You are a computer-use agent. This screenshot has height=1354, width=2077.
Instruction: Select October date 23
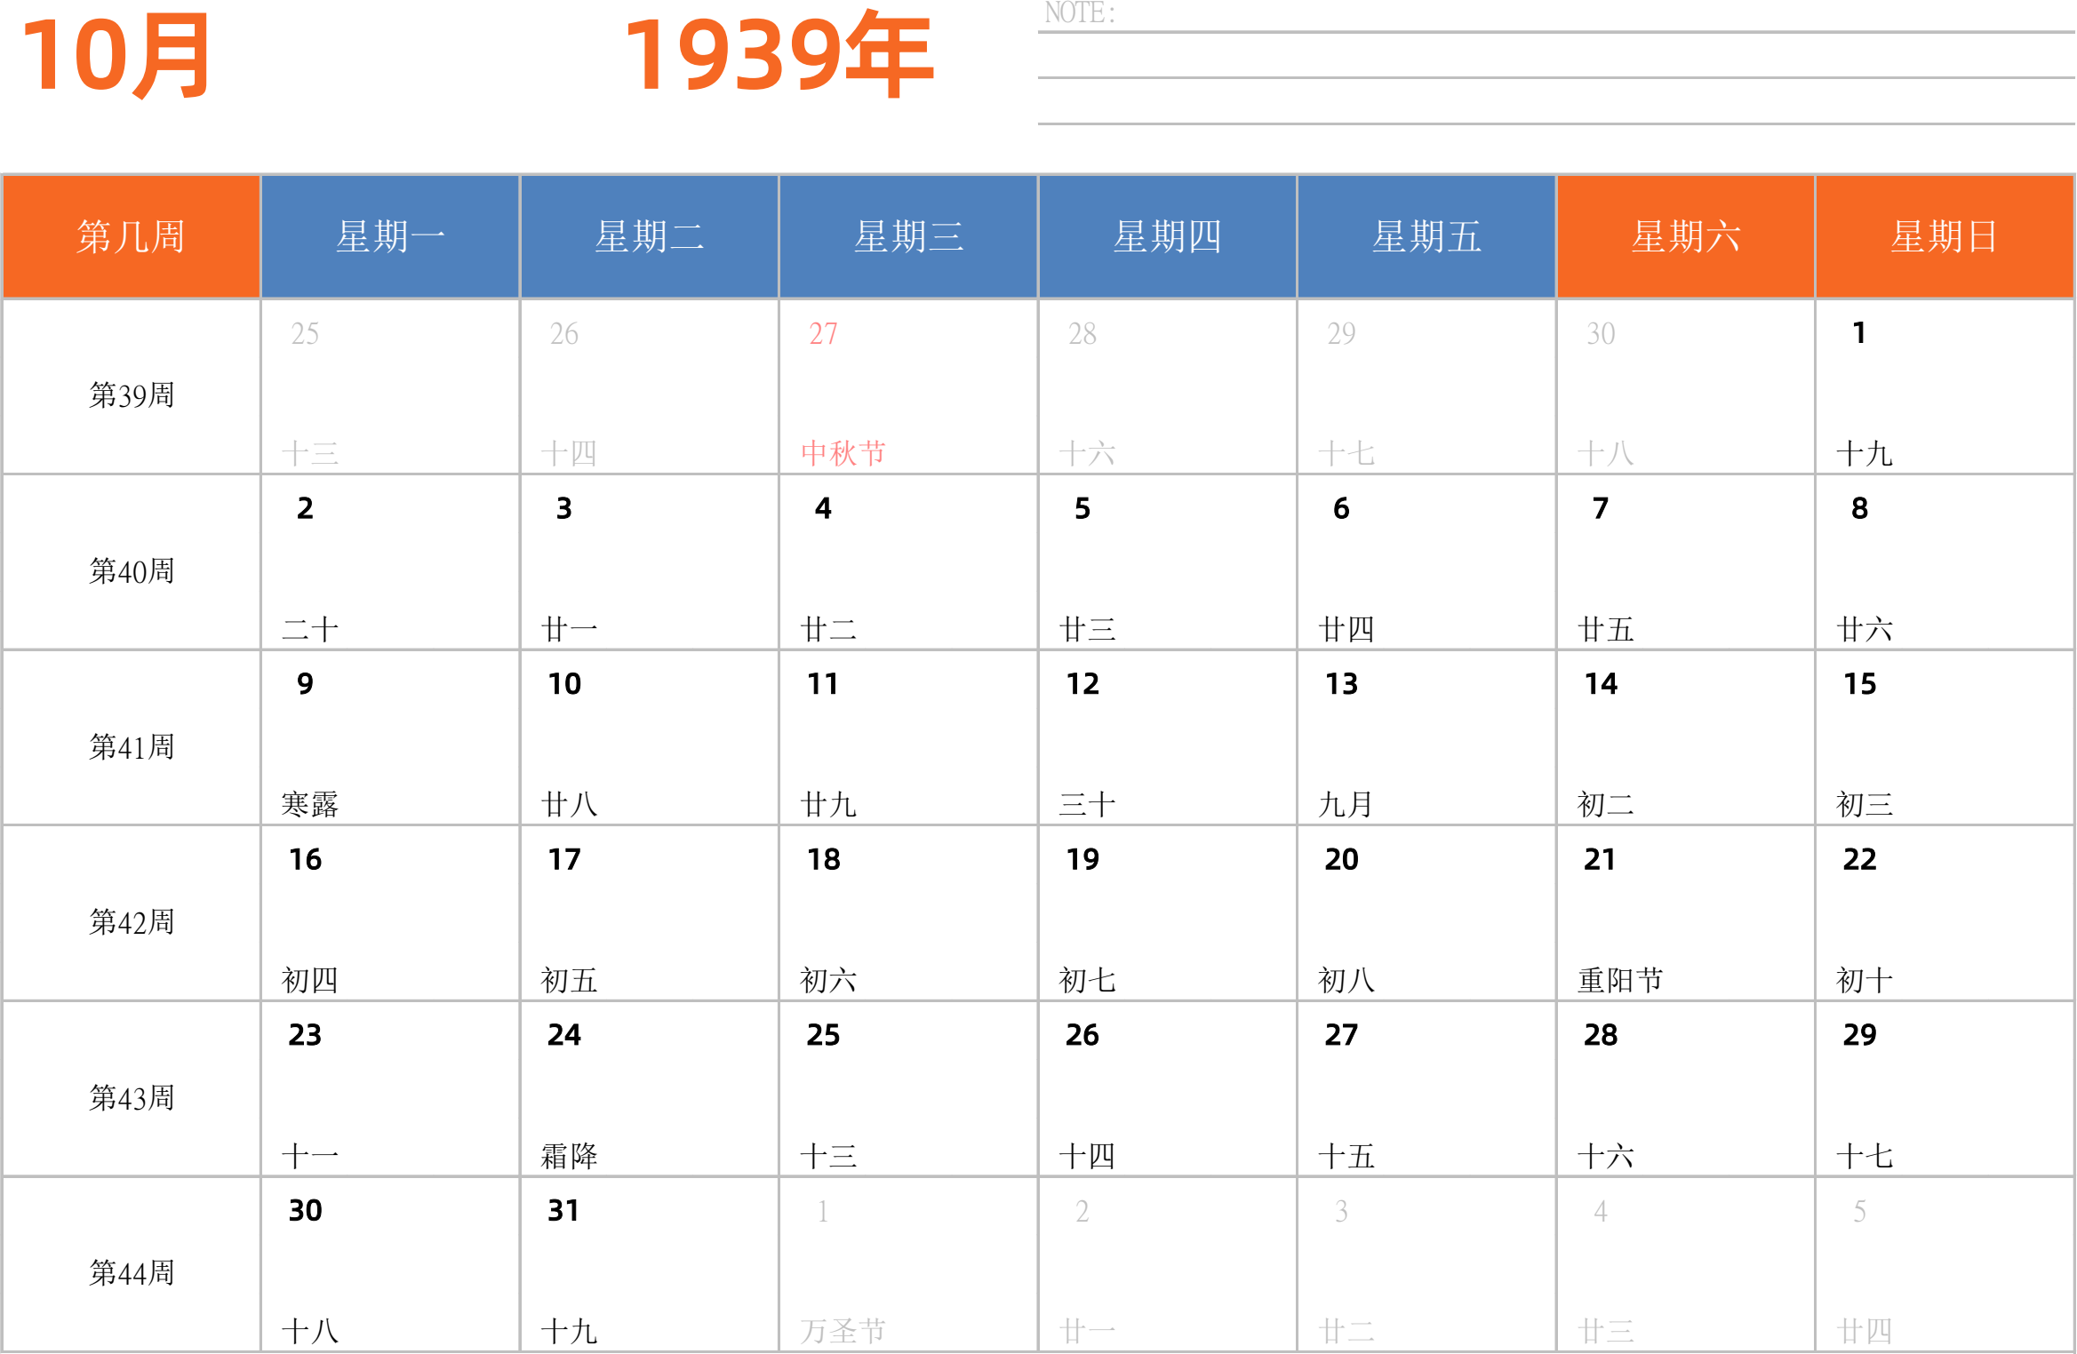point(305,1034)
